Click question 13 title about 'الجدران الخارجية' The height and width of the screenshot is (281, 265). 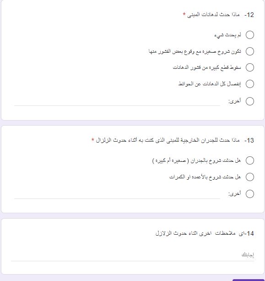168,140
